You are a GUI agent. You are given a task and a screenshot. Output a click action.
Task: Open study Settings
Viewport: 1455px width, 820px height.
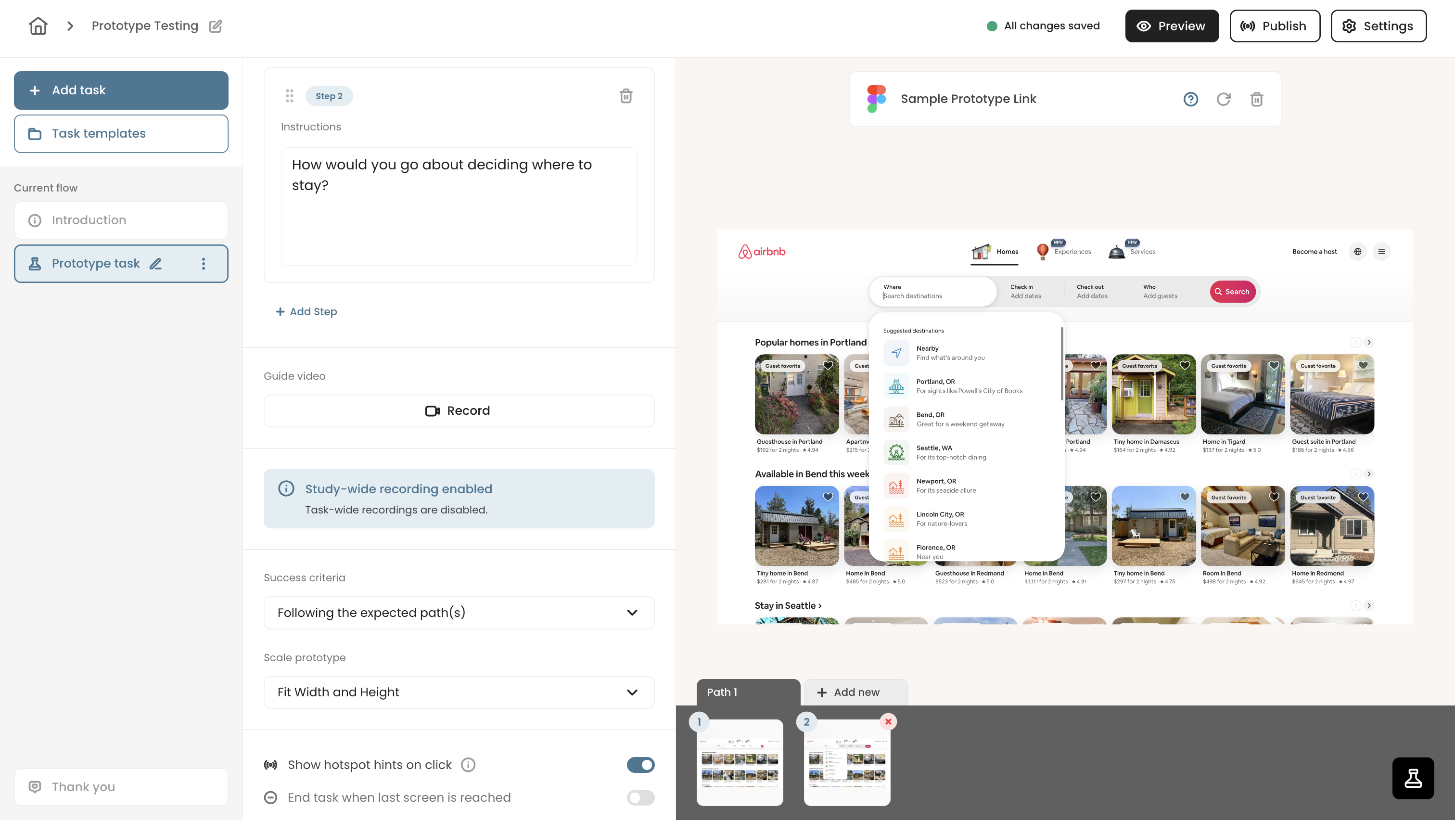tap(1378, 26)
